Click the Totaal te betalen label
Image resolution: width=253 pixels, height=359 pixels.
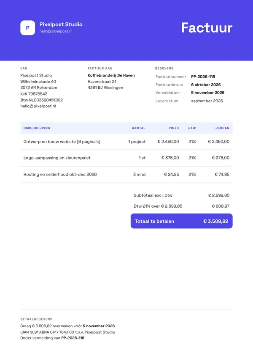click(x=155, y=221)
